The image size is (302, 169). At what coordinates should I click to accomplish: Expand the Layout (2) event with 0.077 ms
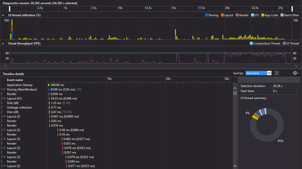(5, 166)
